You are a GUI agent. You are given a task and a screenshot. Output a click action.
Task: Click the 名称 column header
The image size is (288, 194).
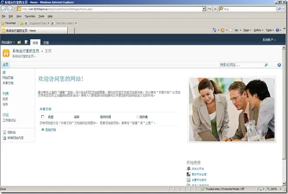point(77,117)
